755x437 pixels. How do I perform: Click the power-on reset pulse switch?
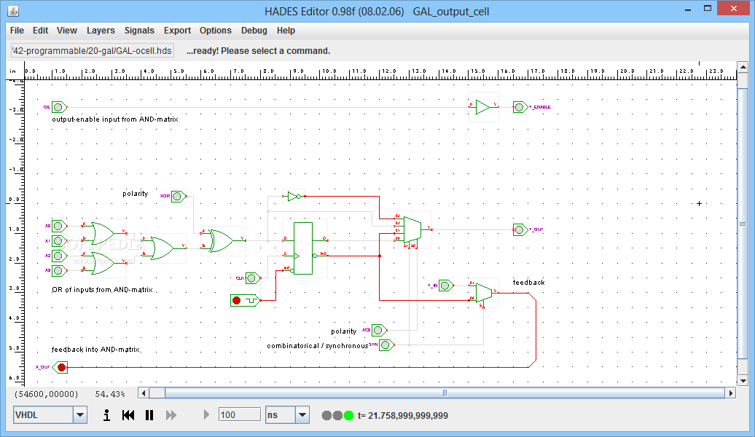245,300
